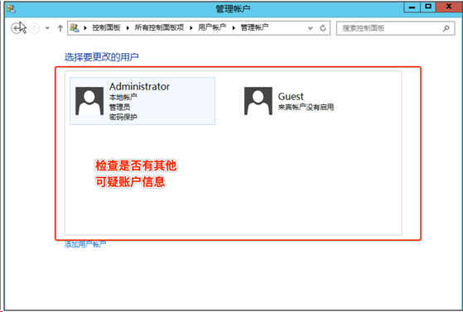Expand chevron before 所有控制面板项
Screen dimensions: 463x312
tap(128, 28)
